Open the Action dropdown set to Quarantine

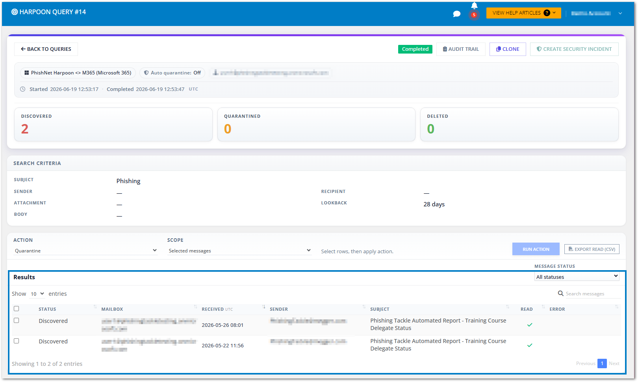[86, 251]
